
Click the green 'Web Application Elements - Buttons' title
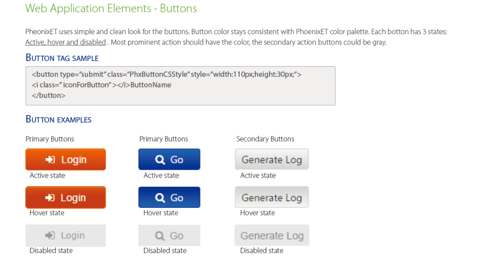click(110, 8)
